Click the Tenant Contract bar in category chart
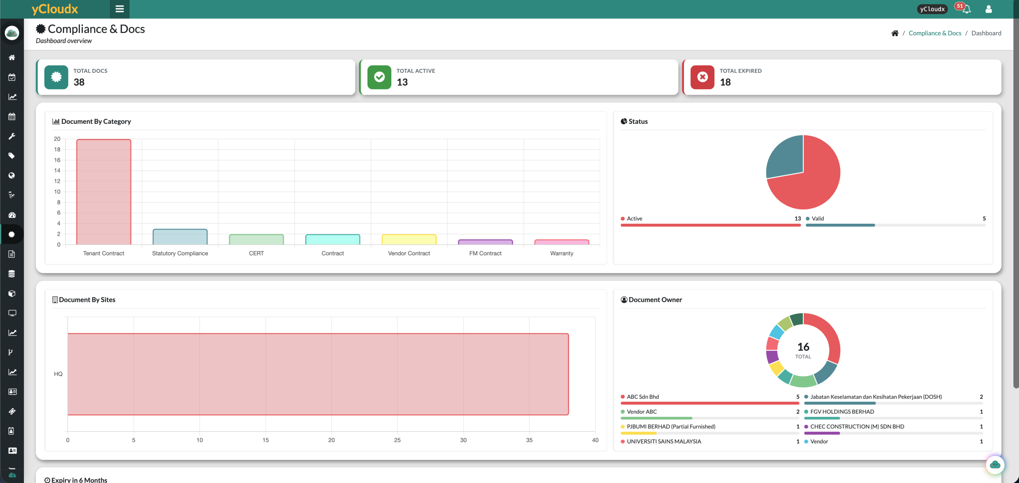1019x483 pixels. 103,192
